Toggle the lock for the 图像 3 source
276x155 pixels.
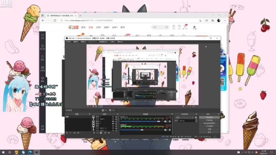116,121
